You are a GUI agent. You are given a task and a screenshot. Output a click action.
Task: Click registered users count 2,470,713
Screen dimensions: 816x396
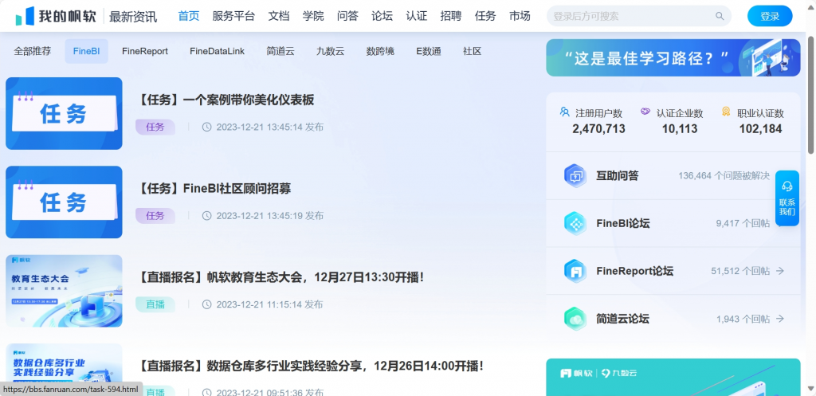point(599,129)
